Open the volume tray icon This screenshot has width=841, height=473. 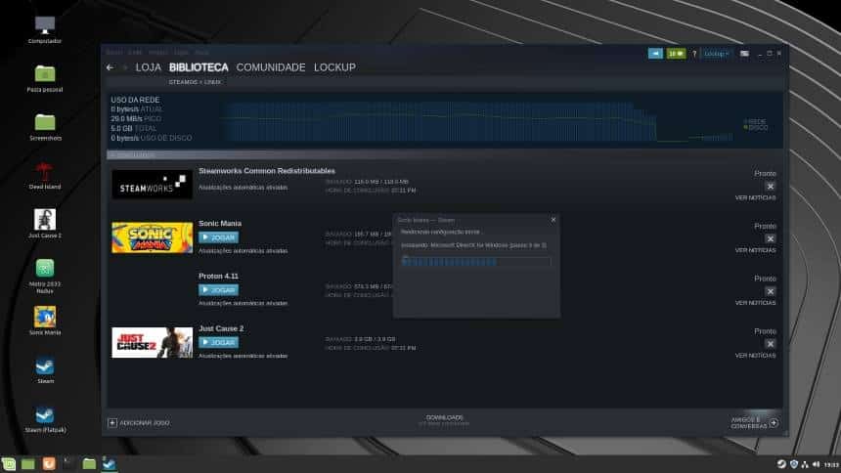(x=816, y=464)
